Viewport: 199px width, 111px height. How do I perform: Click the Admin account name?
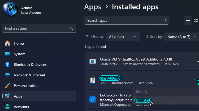27,8
